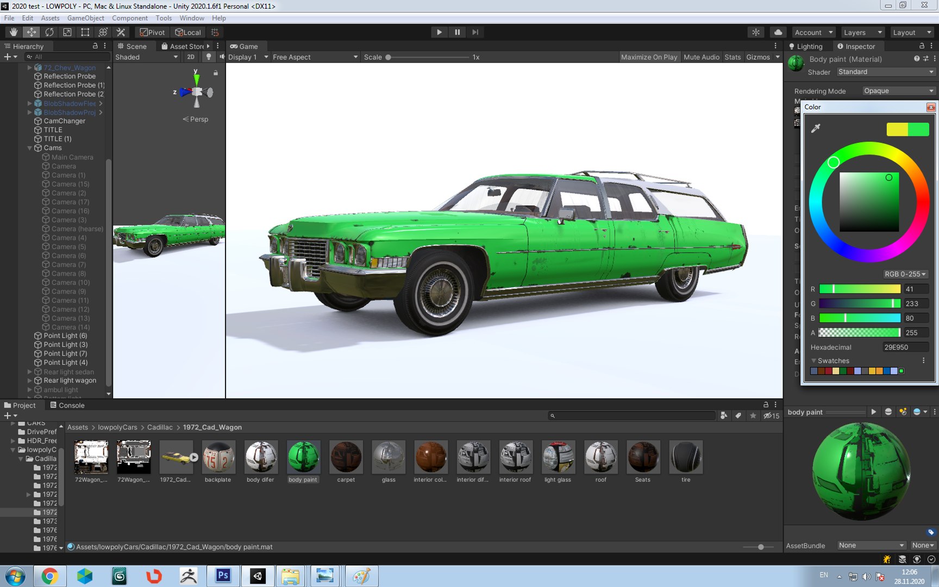Select the Scale tool

click(x=67, y=32)
